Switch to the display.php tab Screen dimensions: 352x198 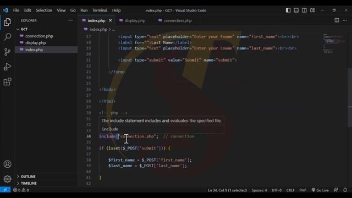135,20
